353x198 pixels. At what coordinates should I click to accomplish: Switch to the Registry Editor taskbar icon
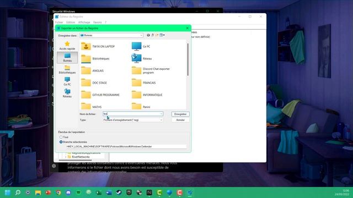[x=190, y=193]
